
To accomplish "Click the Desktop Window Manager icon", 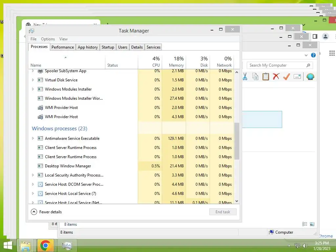I will click(40, 166).
